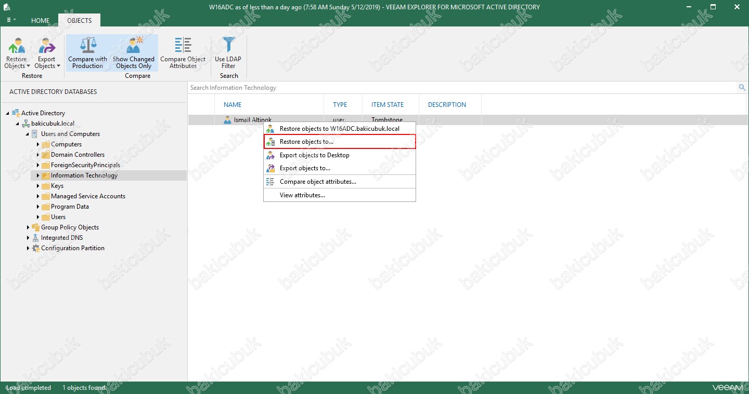Image resolution: width=749 pixels, height=394 pixels.
Task: Expand the Domain Controllers folder arrow
Action: 38,155
